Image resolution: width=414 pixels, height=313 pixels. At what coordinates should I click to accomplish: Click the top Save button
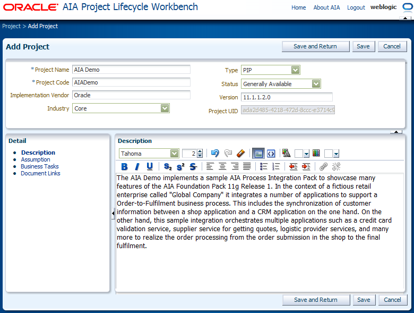(363, 47)
